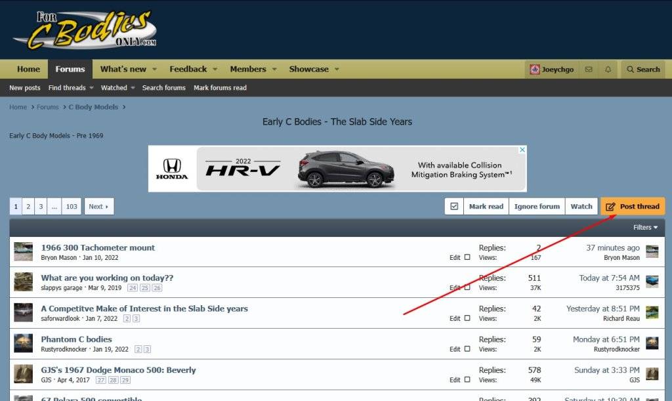The width and height of the screenshot is (672, 401).
Task: Click the select-all checkmark icon beside Mark read
Action: click(454, 206)
